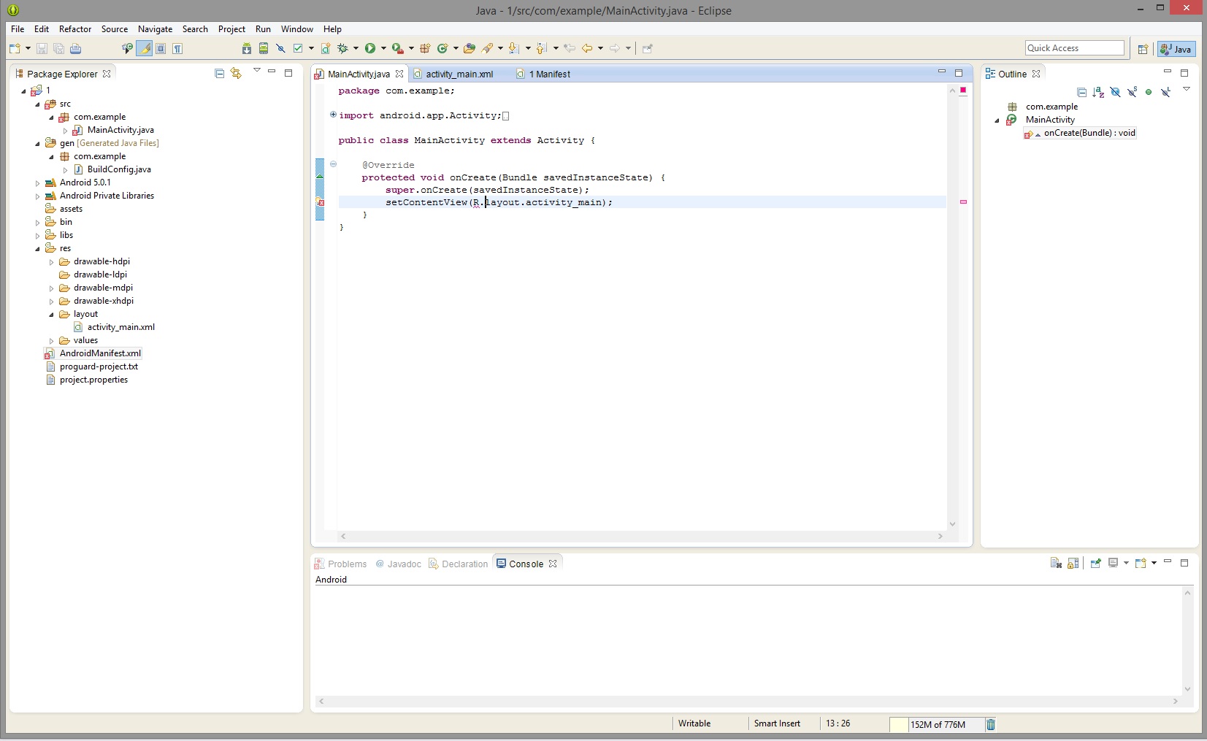Click the Debug bug icon

click(342, 49)
